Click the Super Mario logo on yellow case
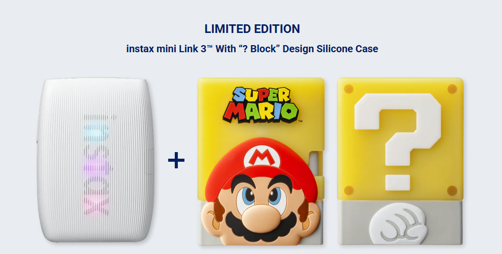Image resolution: width=502 pixels, height=254 pixels. click(x=261, y=105)
